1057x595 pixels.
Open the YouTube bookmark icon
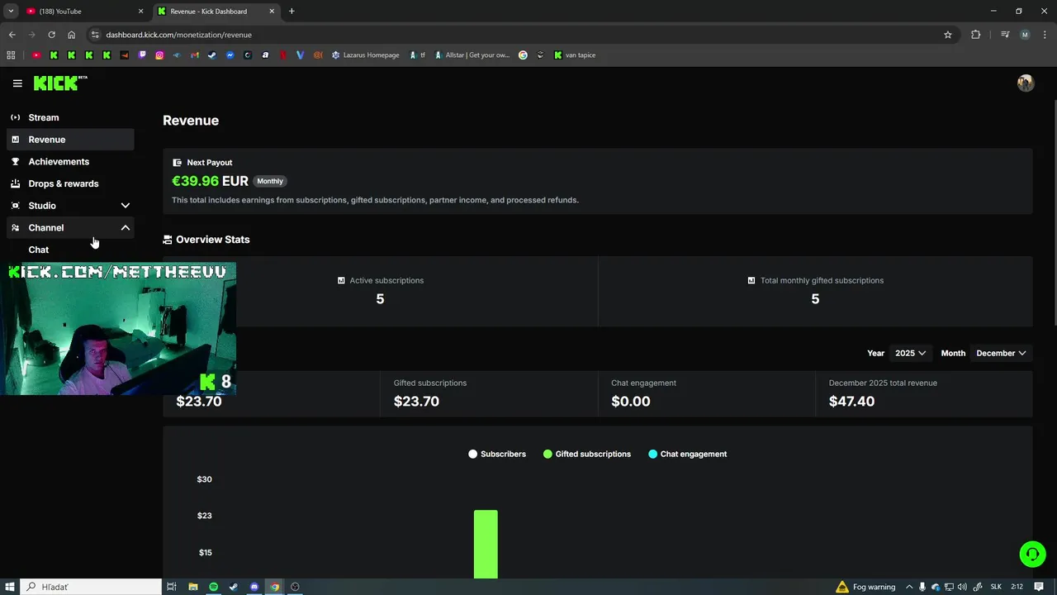tap(36, 55)
